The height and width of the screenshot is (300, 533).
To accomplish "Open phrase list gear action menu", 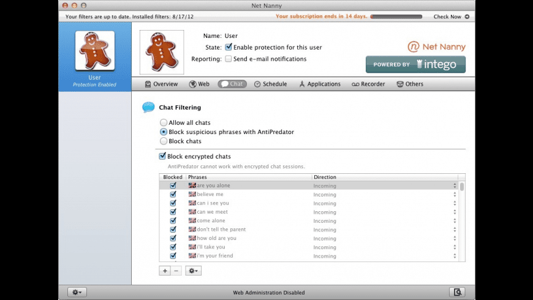I will [x=193, y=271].
